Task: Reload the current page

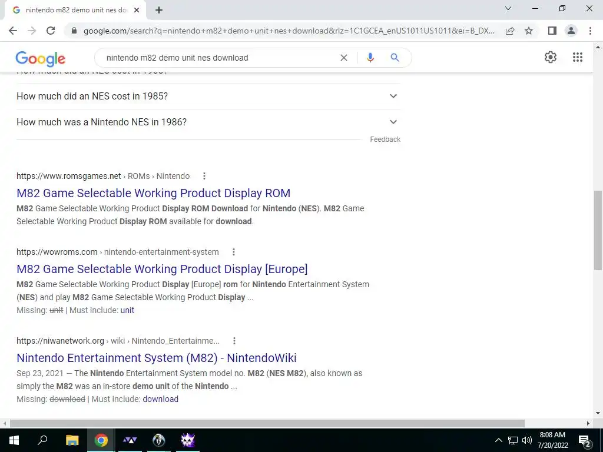Action: [51, 31]
